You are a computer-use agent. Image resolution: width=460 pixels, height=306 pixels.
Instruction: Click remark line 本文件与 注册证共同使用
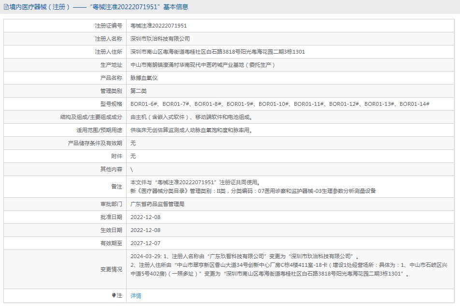coord(196,182)
